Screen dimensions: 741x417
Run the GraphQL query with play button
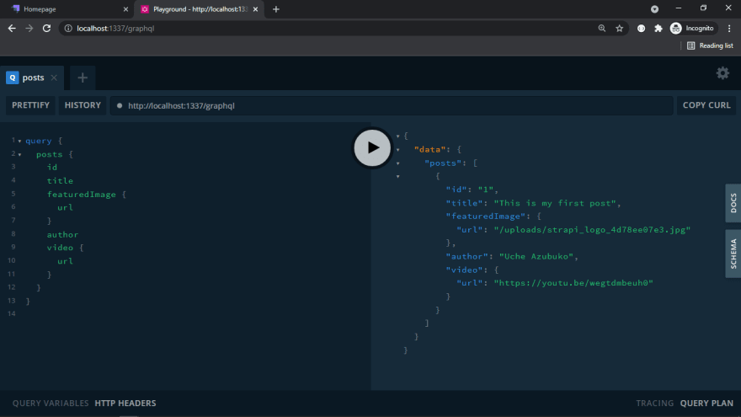click(372, 148)
